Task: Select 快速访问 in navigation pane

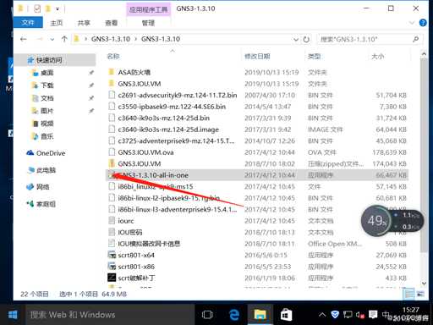Action: (x=49, y=60)
